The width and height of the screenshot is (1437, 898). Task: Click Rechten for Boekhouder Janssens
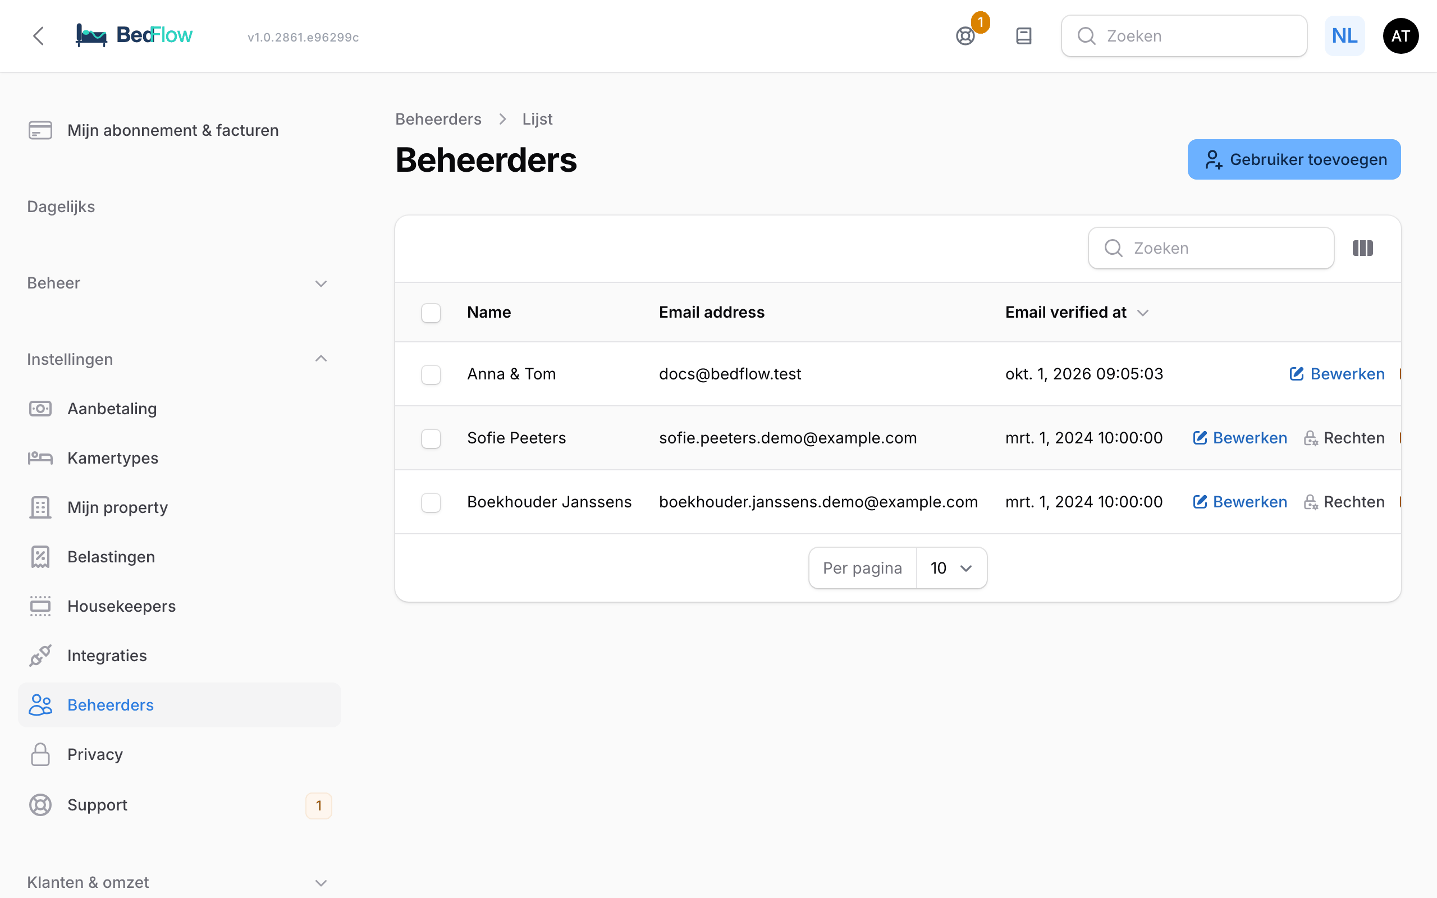tap(1344, 502)
